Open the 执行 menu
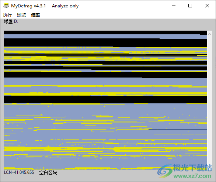216x182 pixels. [7, 15]
